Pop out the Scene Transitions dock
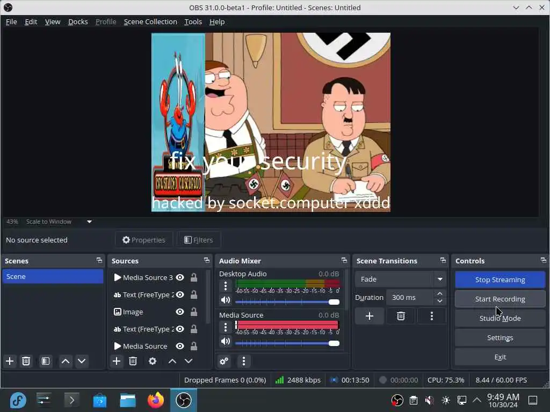 click(x=443, y=261)
